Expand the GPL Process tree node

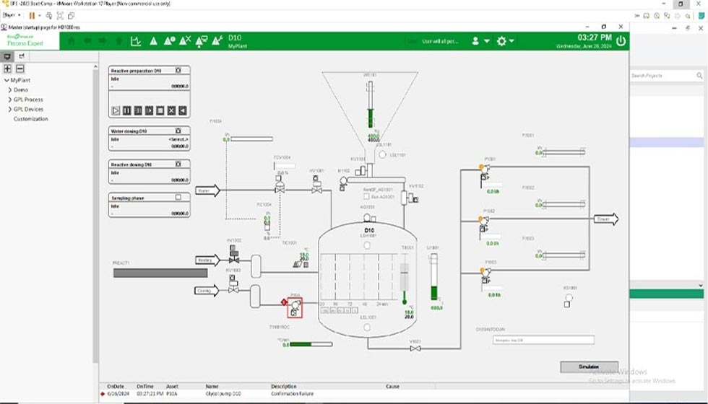[10, 100]
